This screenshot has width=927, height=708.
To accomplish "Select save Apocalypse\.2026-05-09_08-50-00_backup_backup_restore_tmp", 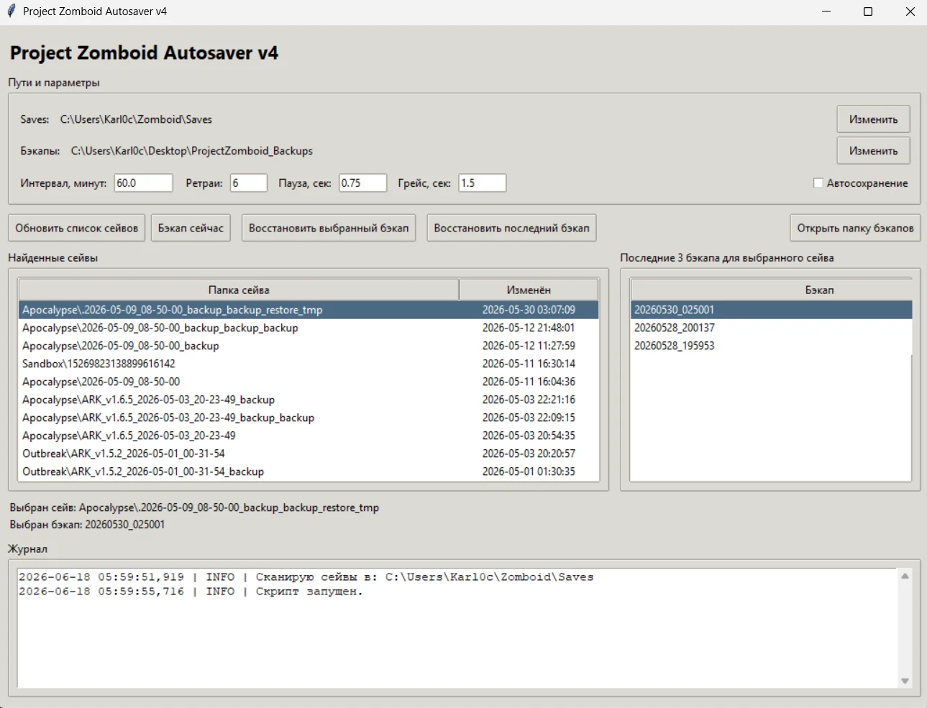I will [x=309, y=310].
